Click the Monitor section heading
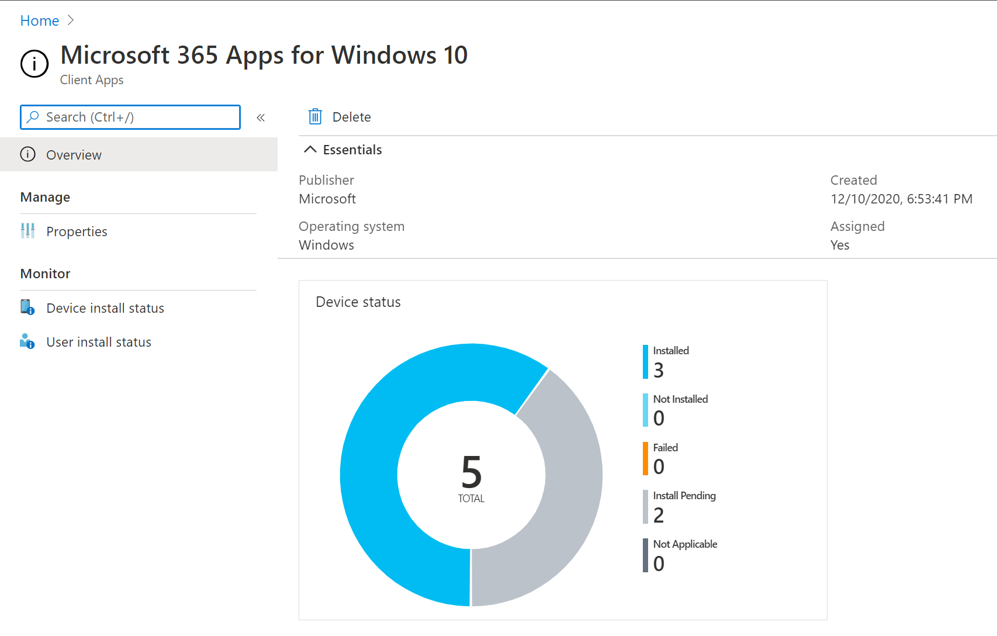 (x=45, y=274)
